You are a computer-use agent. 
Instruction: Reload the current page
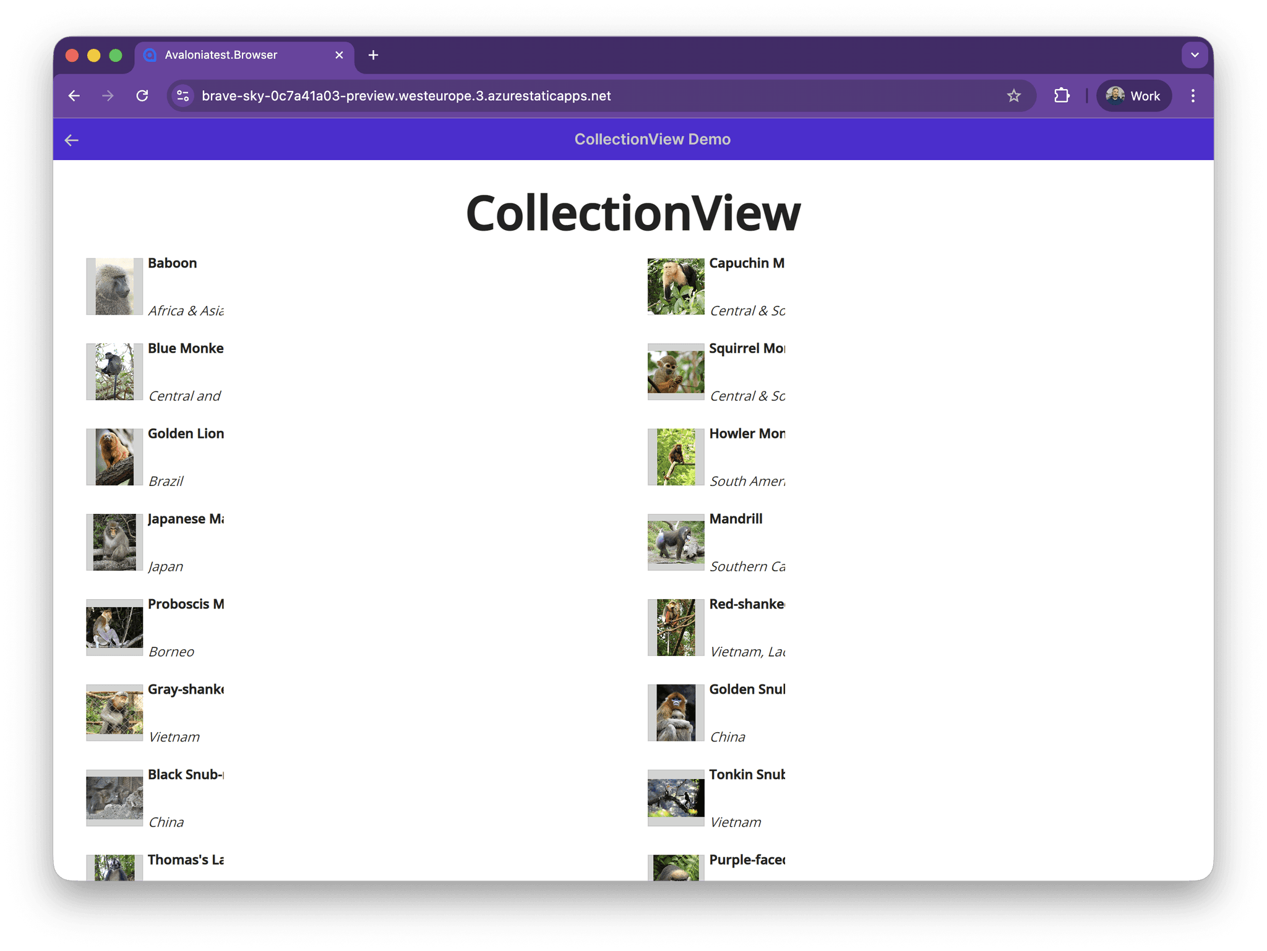(142, 96)
